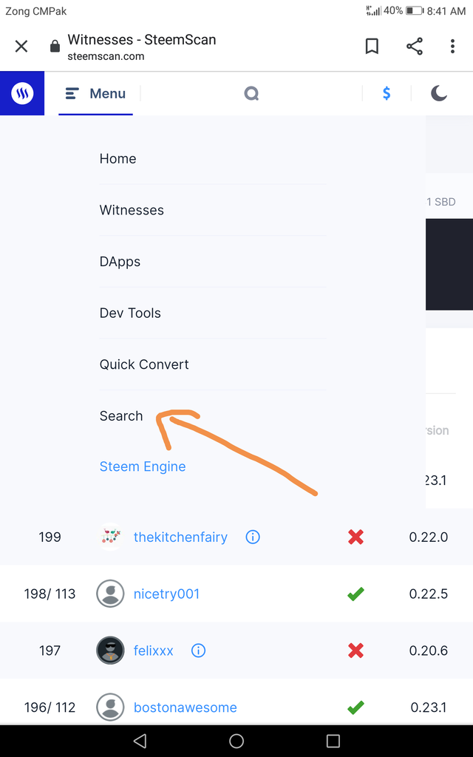Open browser three-dot overflow menu
473x757 pixels.
(452, 47)
